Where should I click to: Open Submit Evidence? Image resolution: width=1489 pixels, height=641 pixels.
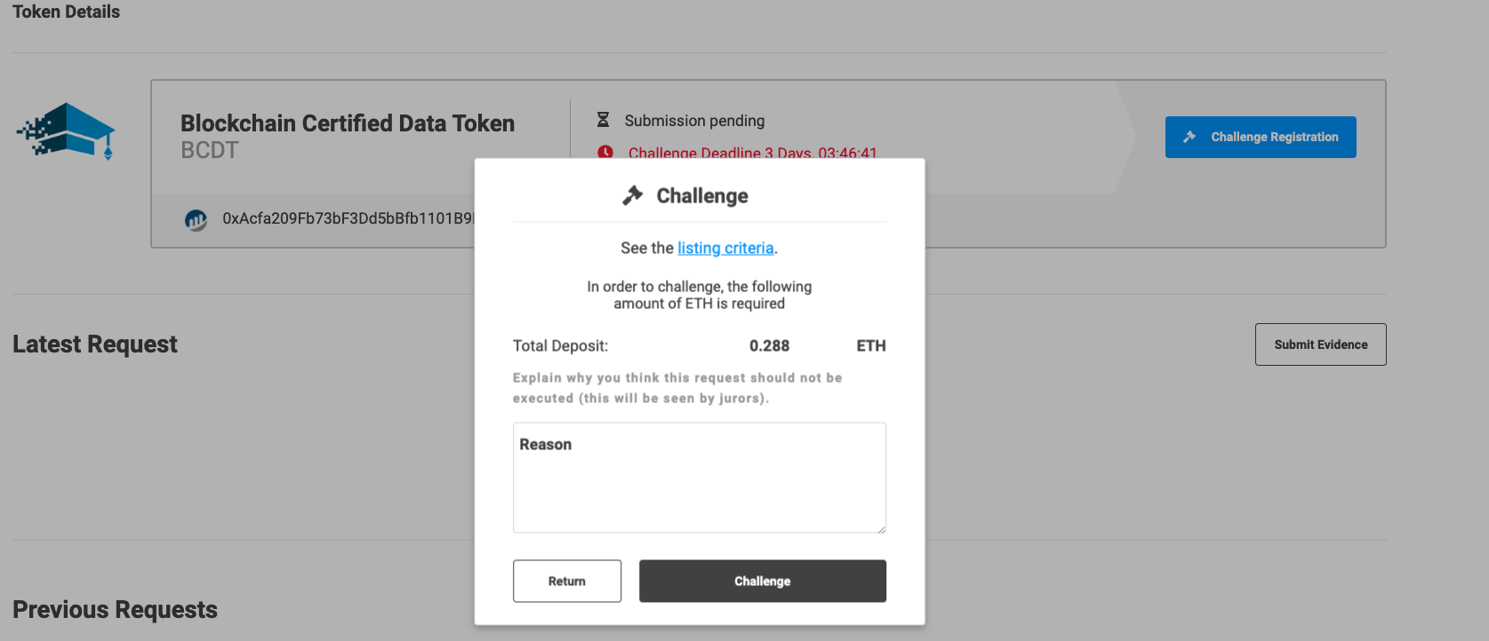tap(1320, 344)
